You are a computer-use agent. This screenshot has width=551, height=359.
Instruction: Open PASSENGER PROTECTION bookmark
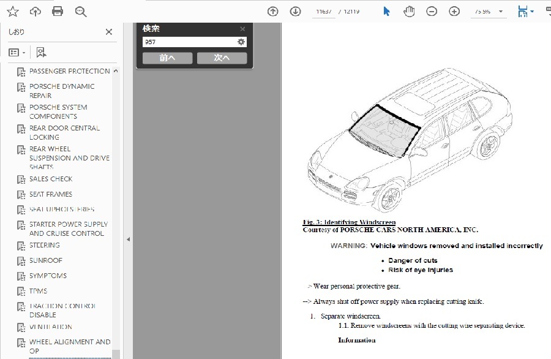point(70,71)
